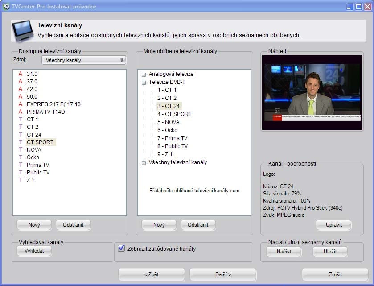The height and width of the screenshot is (286, 374).
Task: Click the DVB-T icon beside CT 24 in available list
Action: (x=21, y=134)
